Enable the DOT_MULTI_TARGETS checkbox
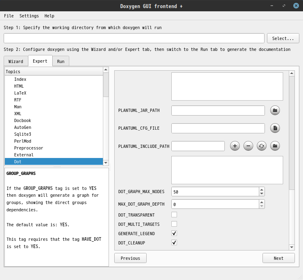The height and width of the screenshot is (280, 303). (174, 224)
